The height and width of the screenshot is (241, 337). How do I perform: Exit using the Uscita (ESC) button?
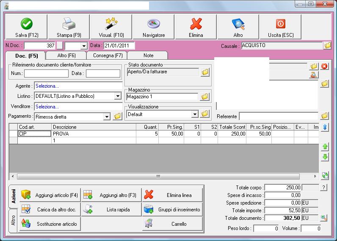[x=280, y=28]
